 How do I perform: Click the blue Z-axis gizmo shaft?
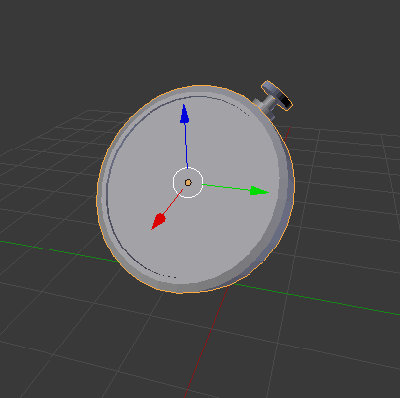click(x=186, y=147)
